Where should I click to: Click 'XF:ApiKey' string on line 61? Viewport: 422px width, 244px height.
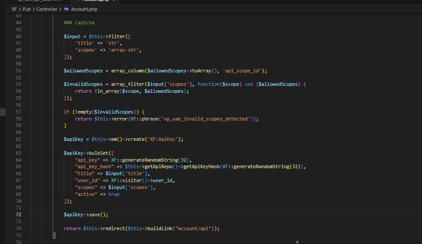coord(162,140)
